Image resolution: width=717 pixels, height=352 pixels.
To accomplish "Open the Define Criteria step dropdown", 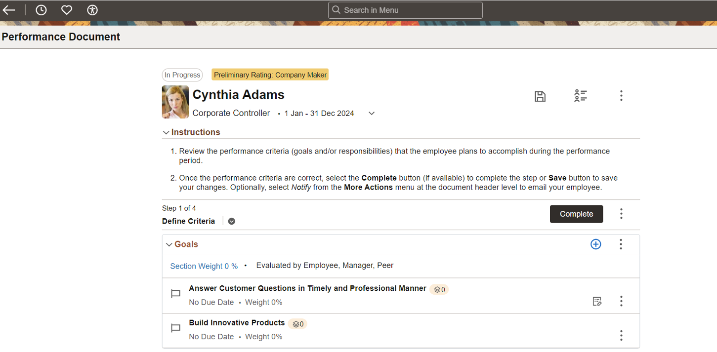I will 232,221.
